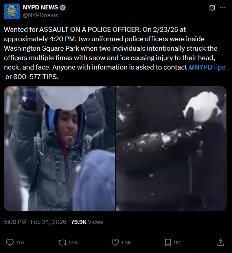The width and height of the screenshot is (232, 253).
Task: Click the 1.3K likes count
Action: (x=126, y=243)
